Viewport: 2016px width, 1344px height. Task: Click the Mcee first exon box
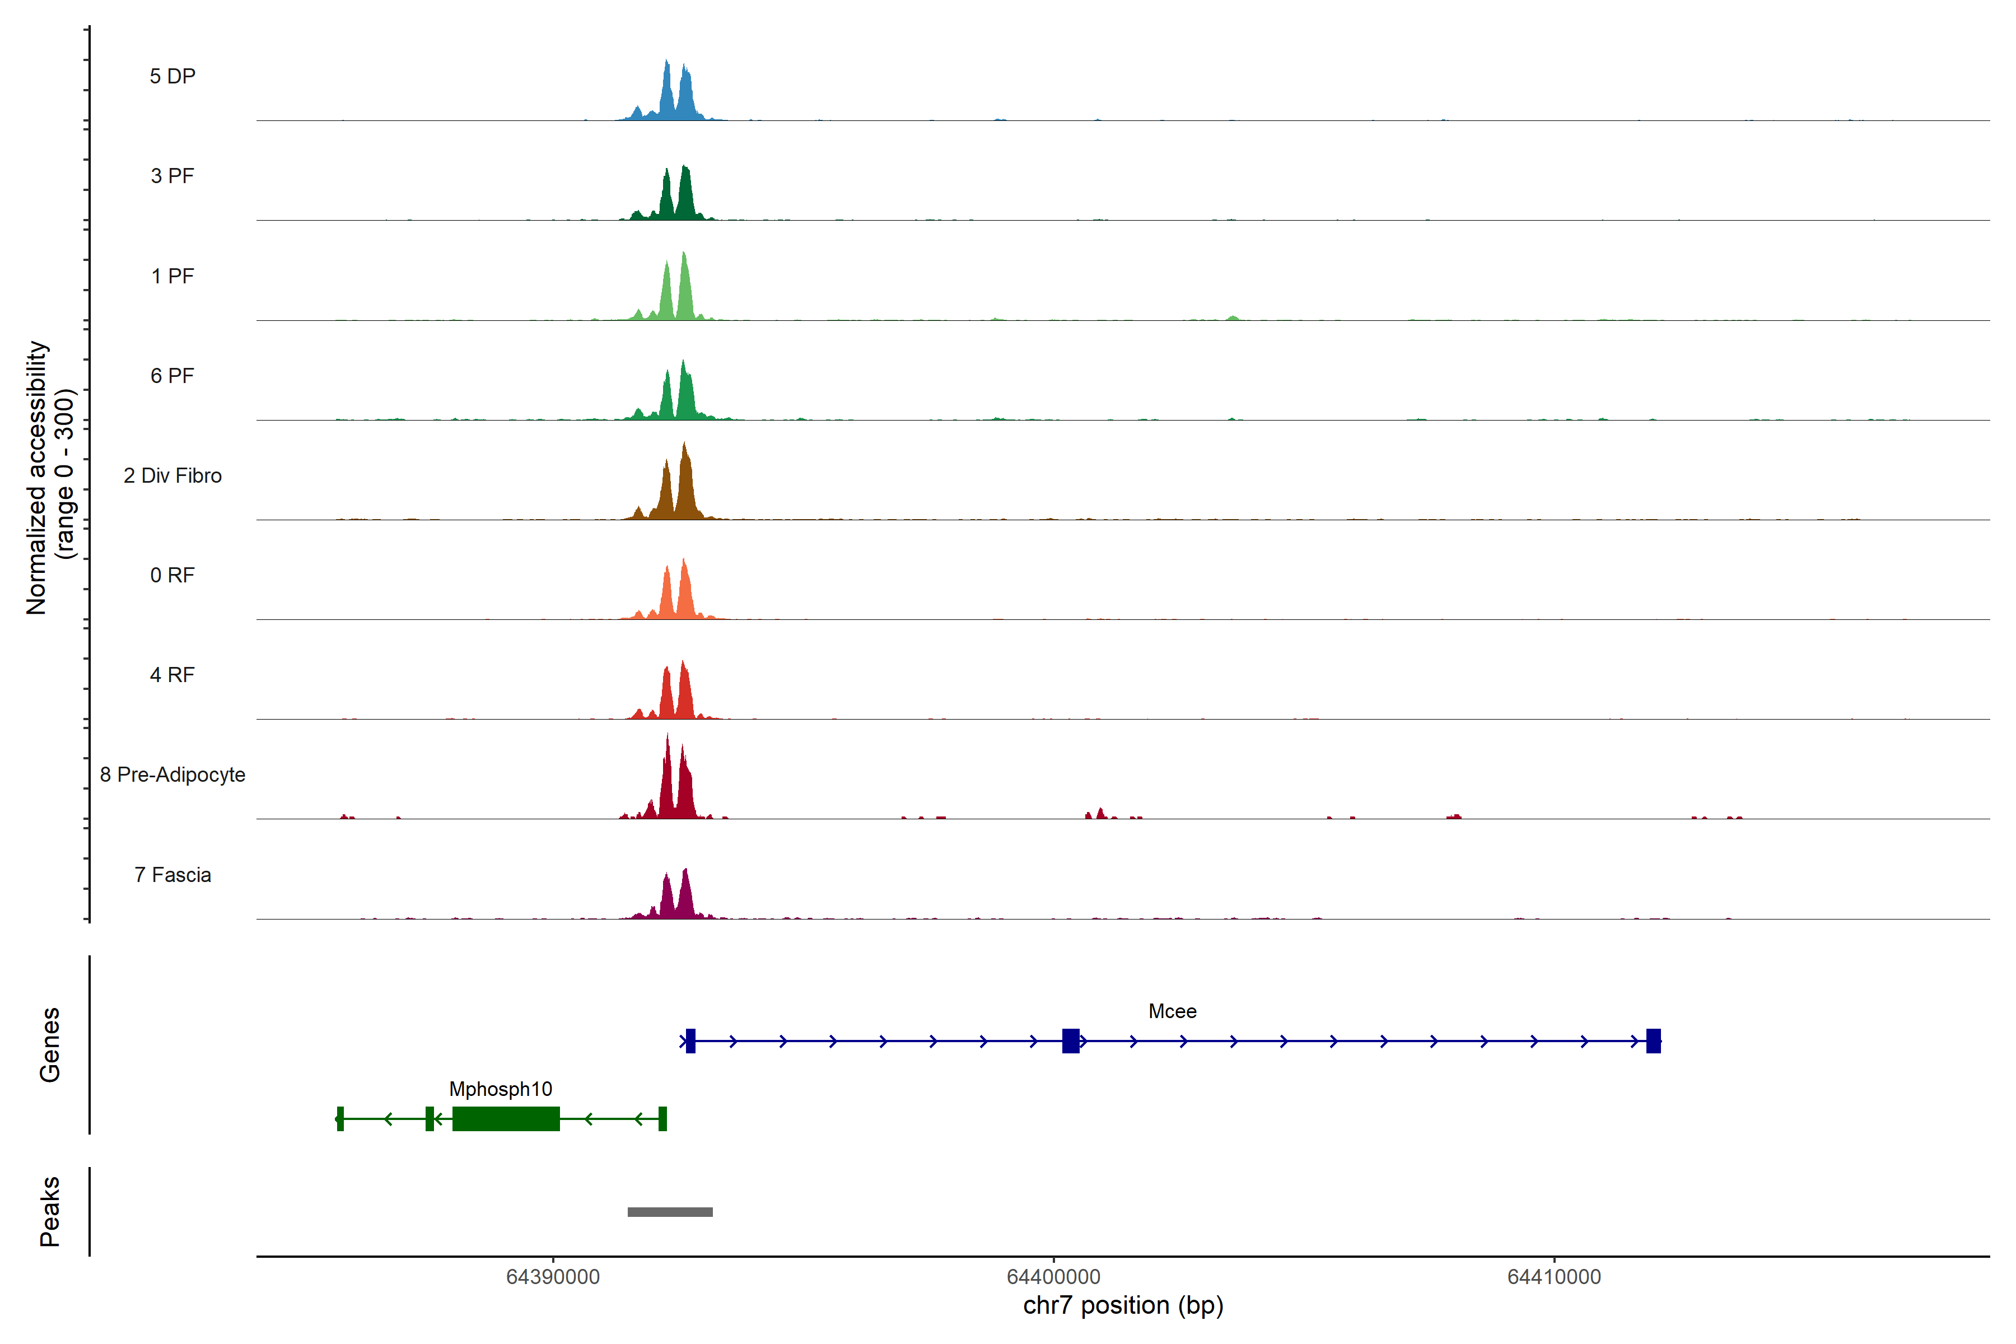tap(690, 1040)
